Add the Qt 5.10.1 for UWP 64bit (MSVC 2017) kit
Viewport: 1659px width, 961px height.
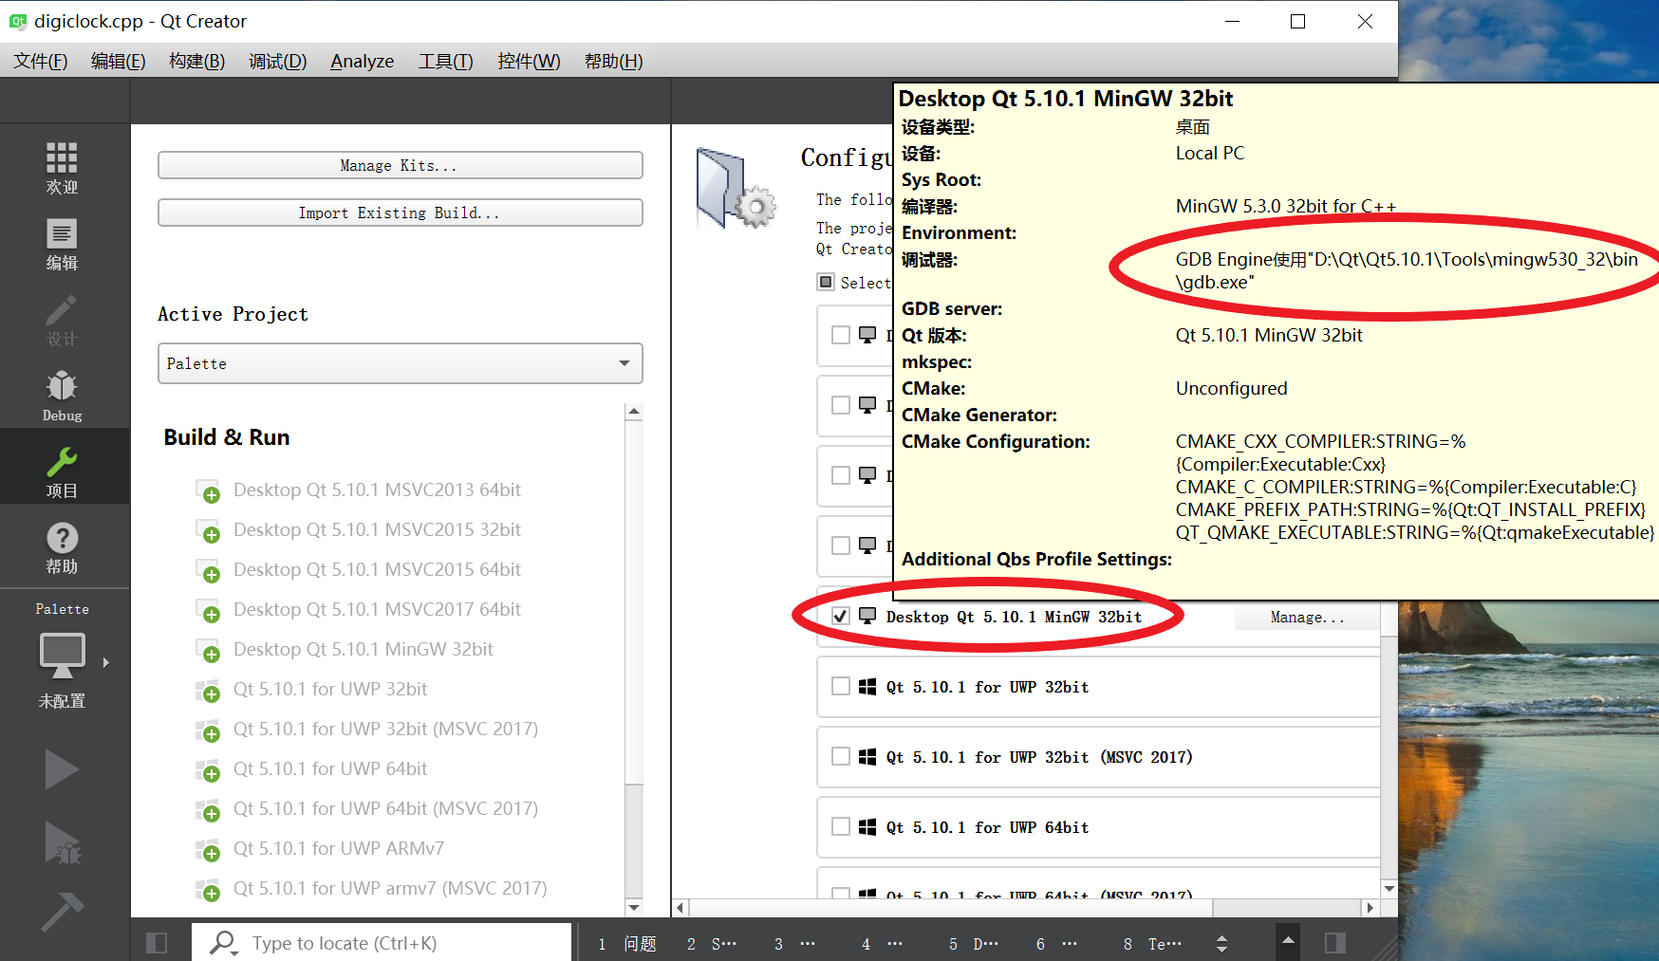point(208,810)
